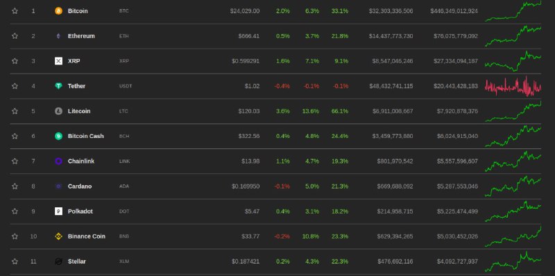Screen dimensions: 555x276
Task: Click the green Tether logo icon
Action: (58, 86)
